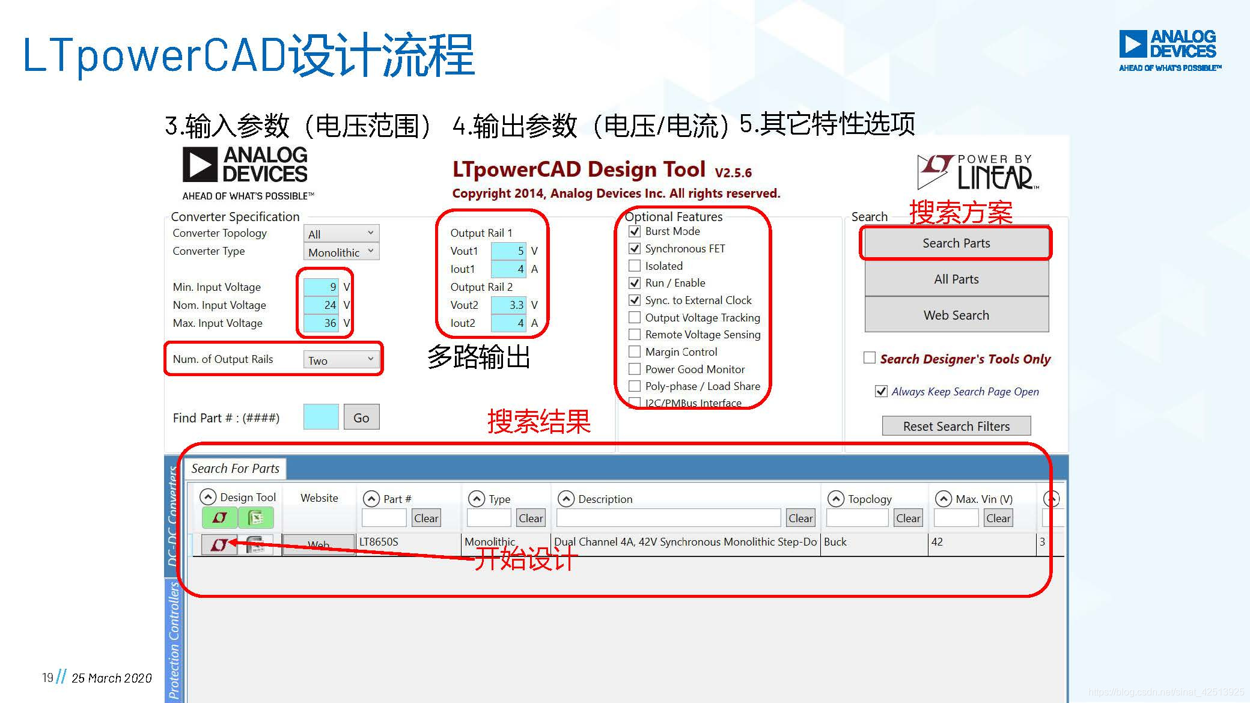Click the Max. Vin column sort arrow
1250x703 pixels.
(x=944, y=499)
